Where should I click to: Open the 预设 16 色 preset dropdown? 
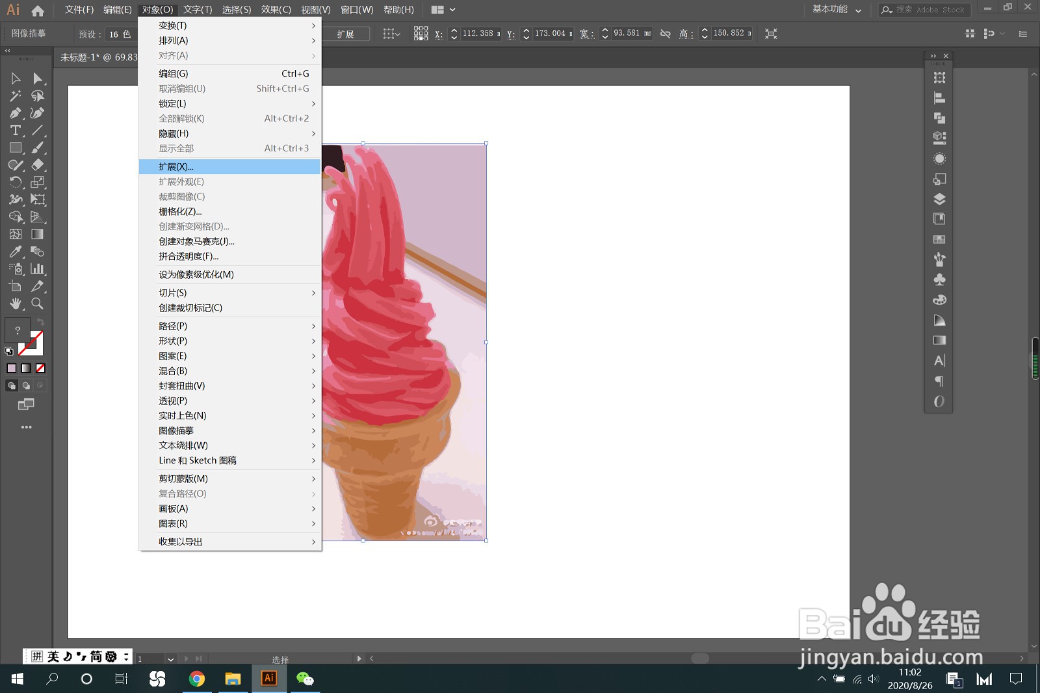coord(120,34)
